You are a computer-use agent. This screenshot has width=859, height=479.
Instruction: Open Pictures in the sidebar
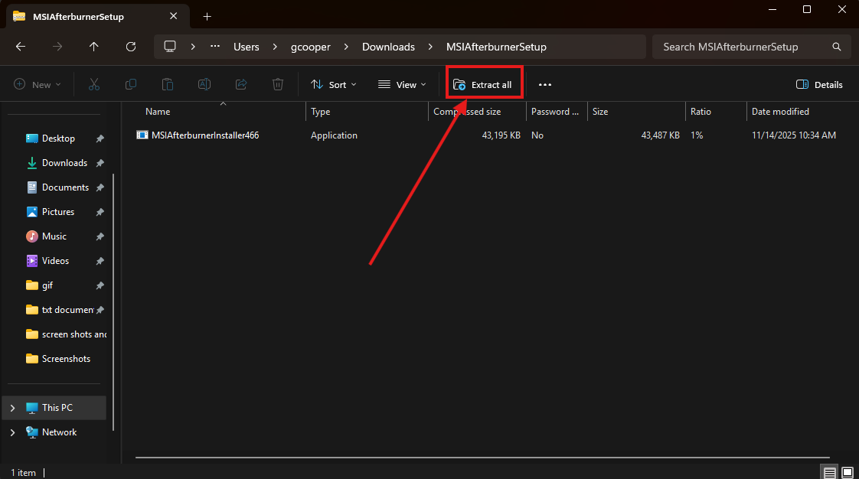58,212
